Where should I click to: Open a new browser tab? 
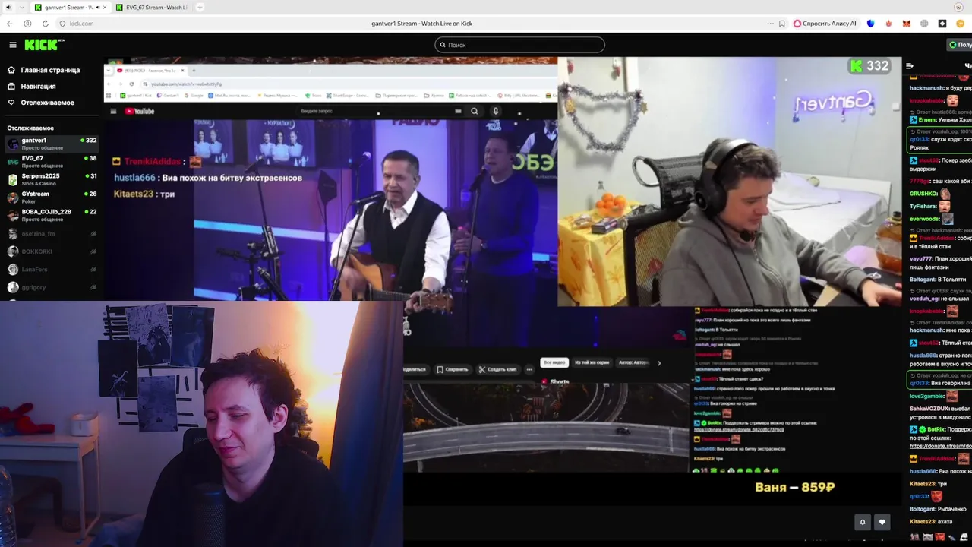pyautogui.click(x=200, y=7)
